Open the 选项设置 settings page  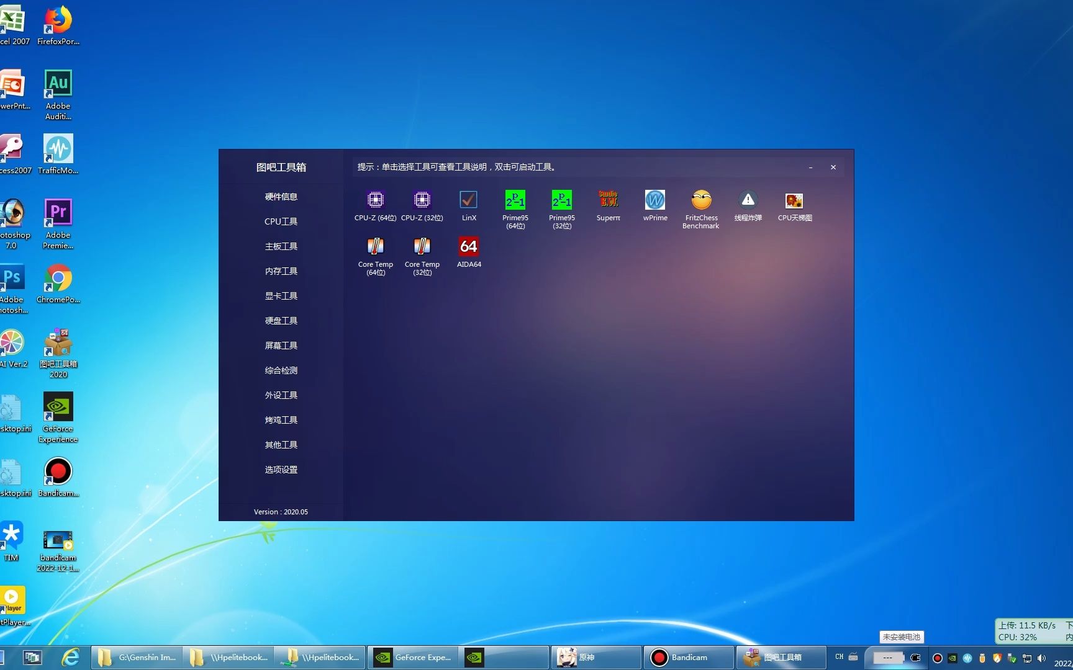click(281, 470)
